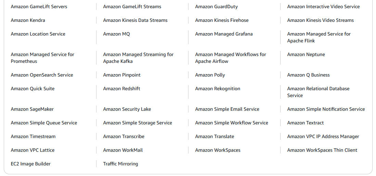Select Amazon VPC Lattice
This screenshot has height=176, width=376.
tap(33, 150)
